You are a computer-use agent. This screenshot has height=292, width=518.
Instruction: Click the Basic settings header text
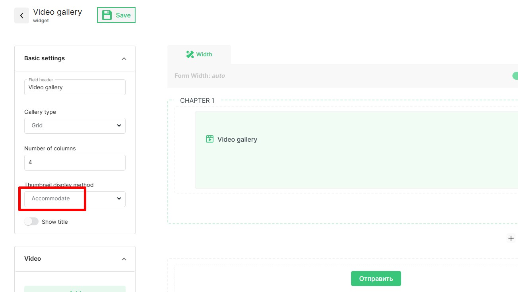45,58
